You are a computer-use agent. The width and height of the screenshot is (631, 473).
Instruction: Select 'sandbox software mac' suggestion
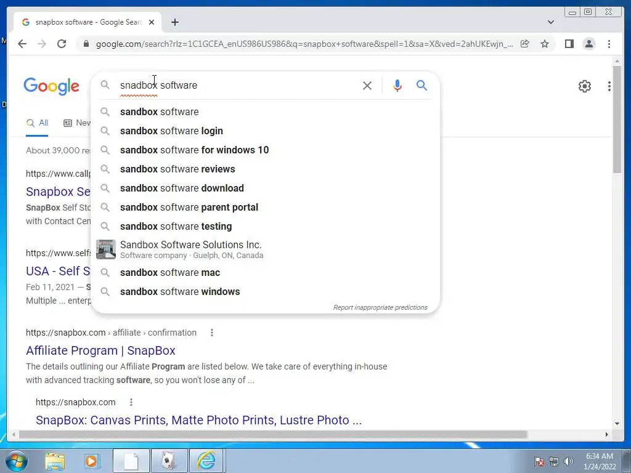(266, 273)
